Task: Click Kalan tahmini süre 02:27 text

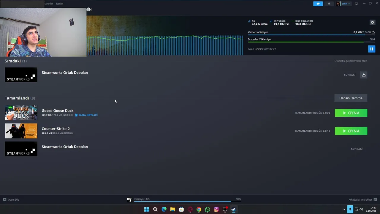Action: tap(262, 49)
